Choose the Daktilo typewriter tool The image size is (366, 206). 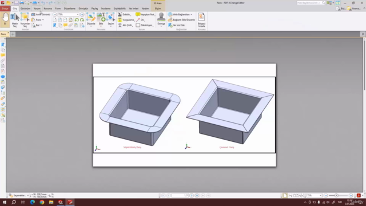click(124, 14)
